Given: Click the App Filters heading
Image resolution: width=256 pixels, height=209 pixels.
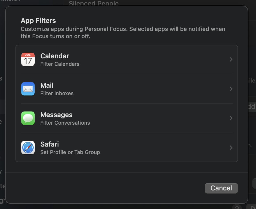Looking at the screenshot, I should point(38,21).
